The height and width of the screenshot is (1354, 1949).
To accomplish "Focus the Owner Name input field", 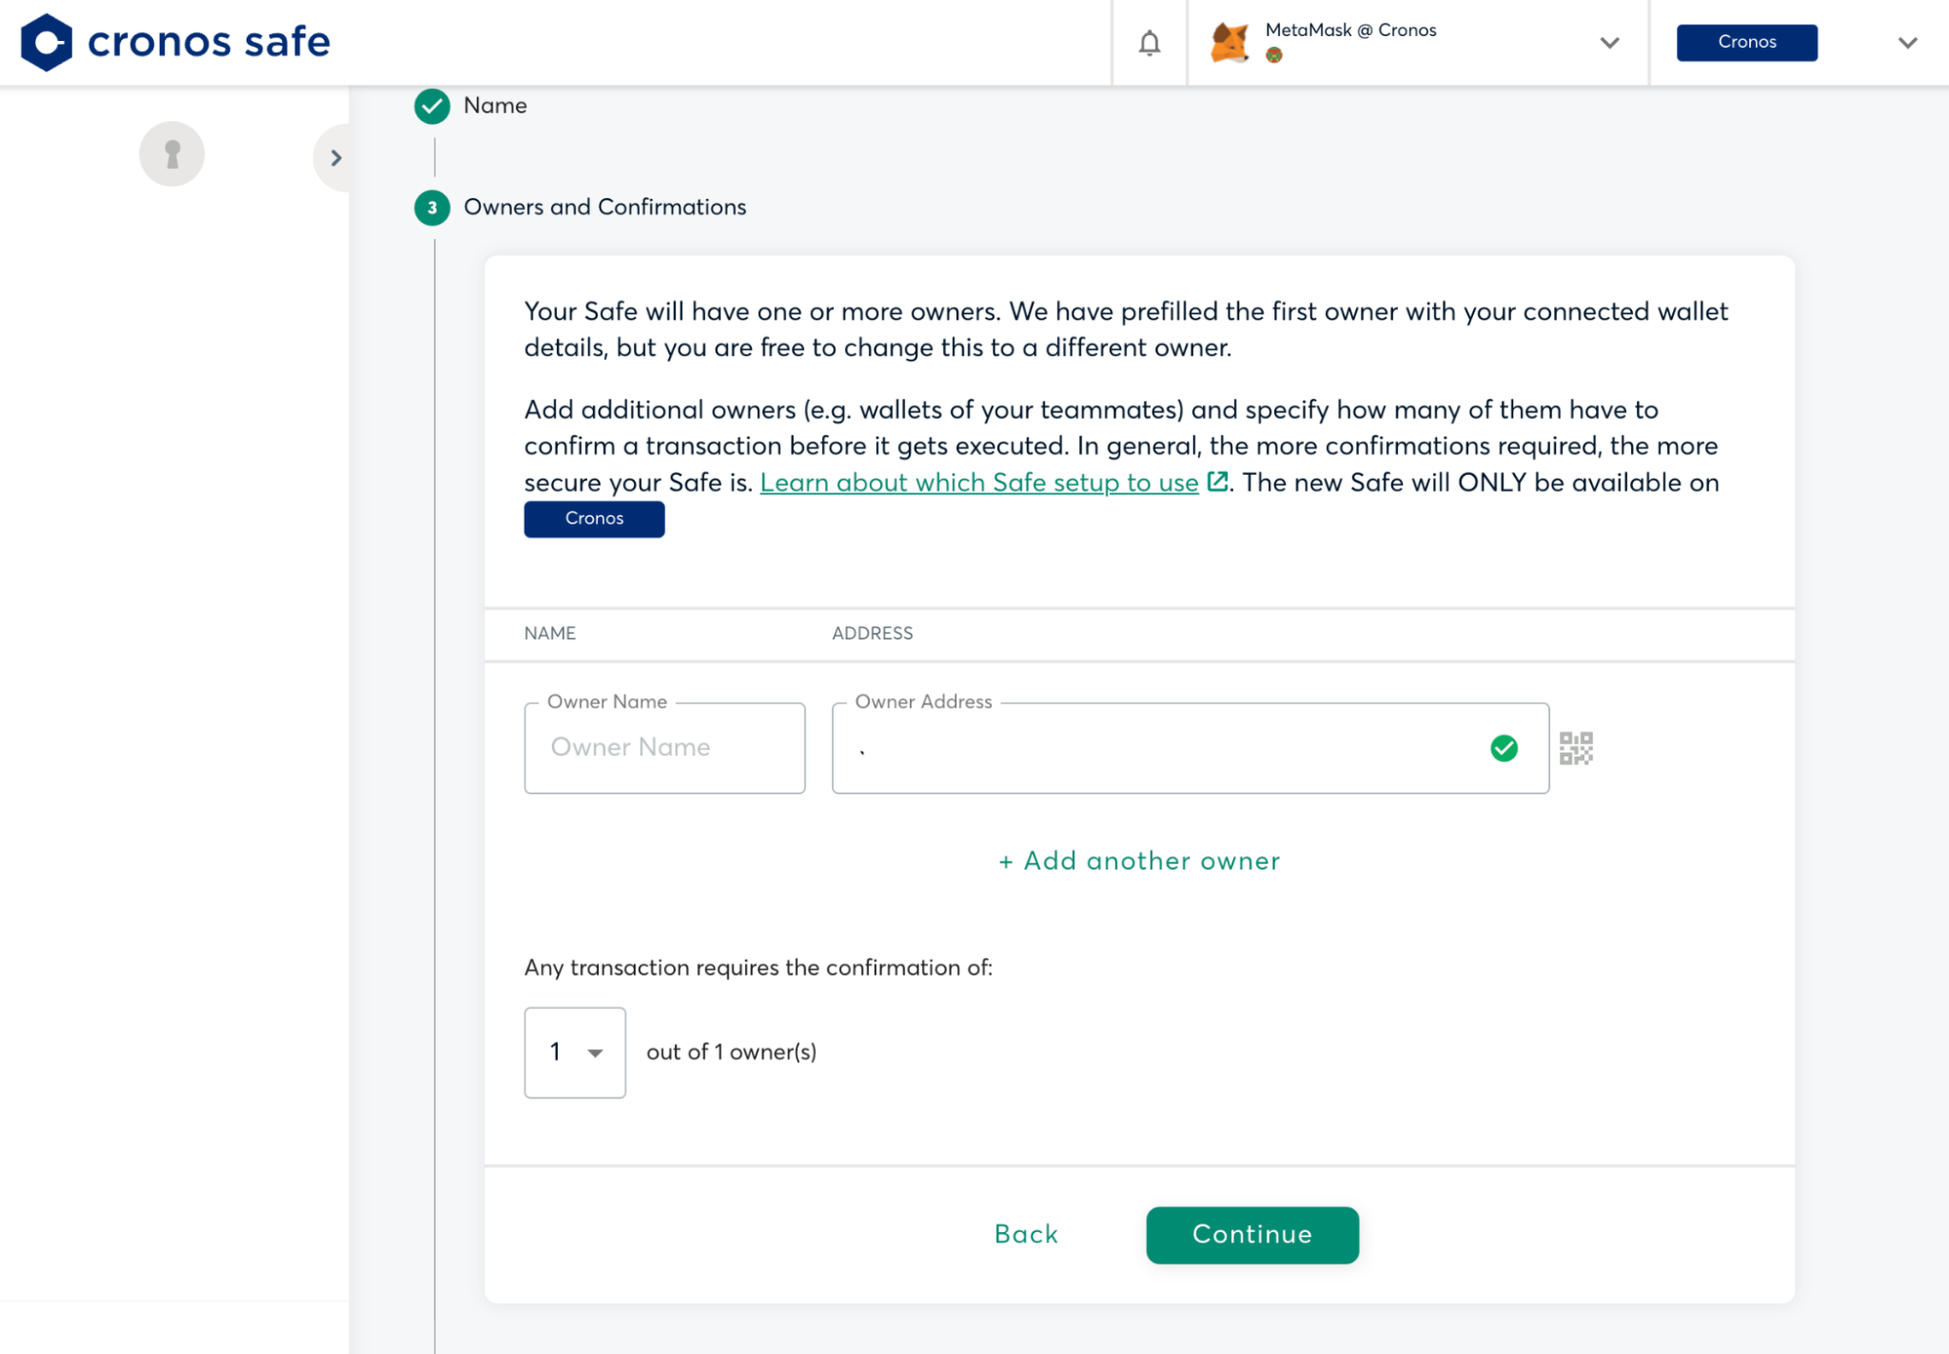I will (664, 749).
